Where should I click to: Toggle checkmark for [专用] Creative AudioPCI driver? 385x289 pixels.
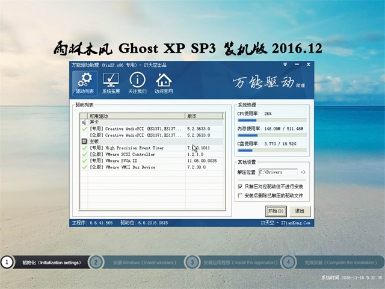84,129
